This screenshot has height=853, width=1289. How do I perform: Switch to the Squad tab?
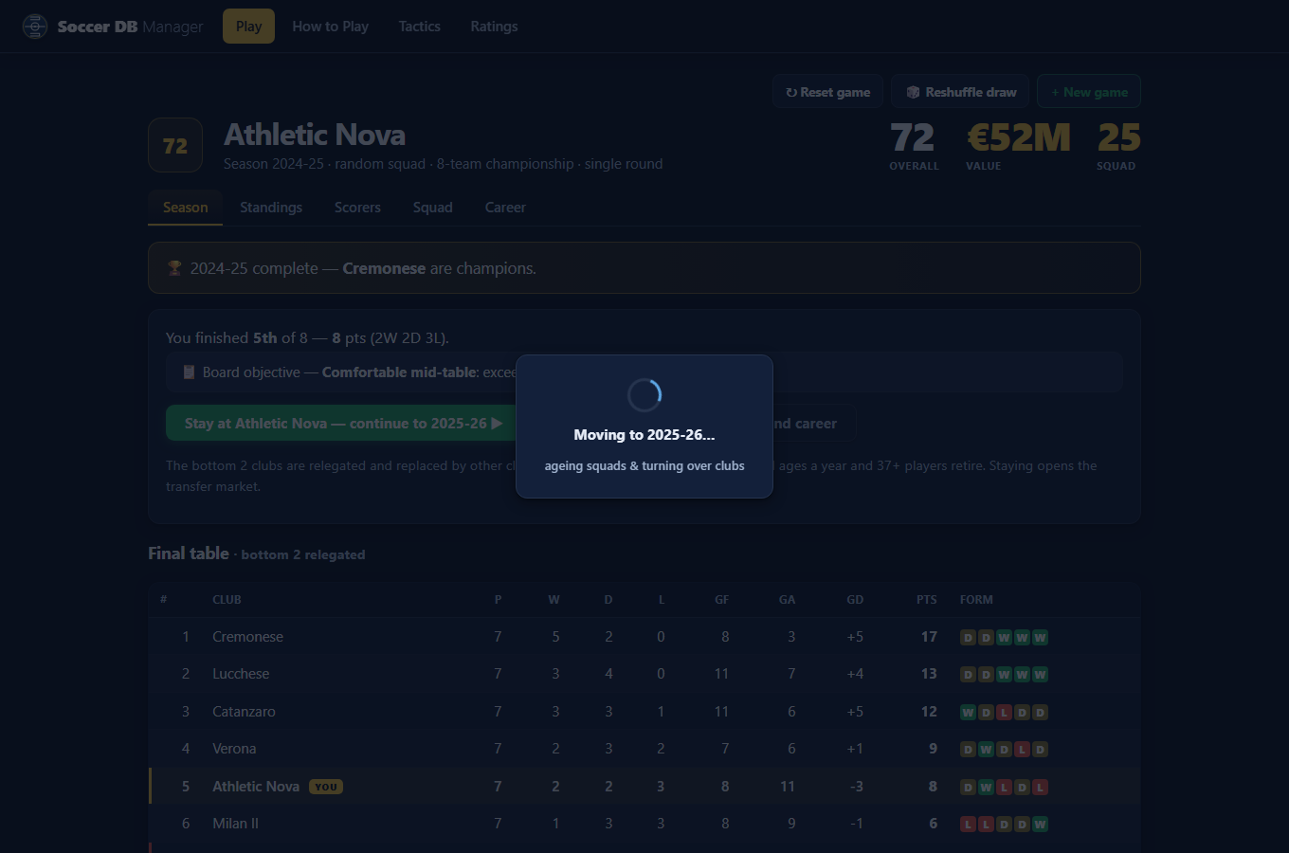(x=432, y=208)
